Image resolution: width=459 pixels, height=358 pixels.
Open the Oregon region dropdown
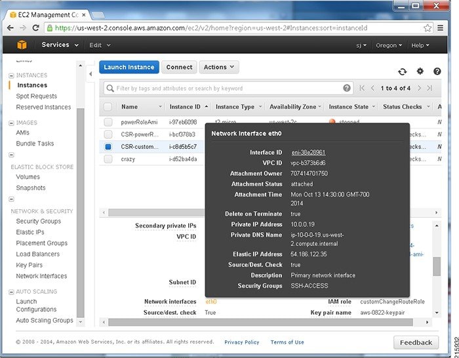pos(389,45)
